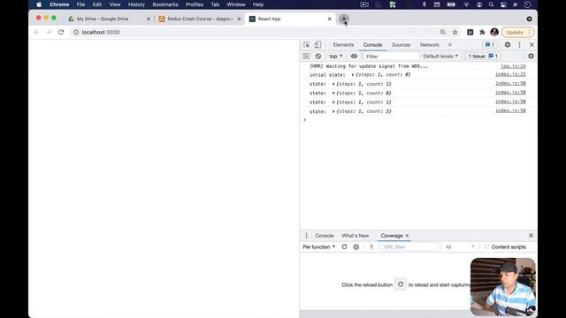
Task: Open index.js:58 link for the count: 2 row
Action: [x=510, y=110]
